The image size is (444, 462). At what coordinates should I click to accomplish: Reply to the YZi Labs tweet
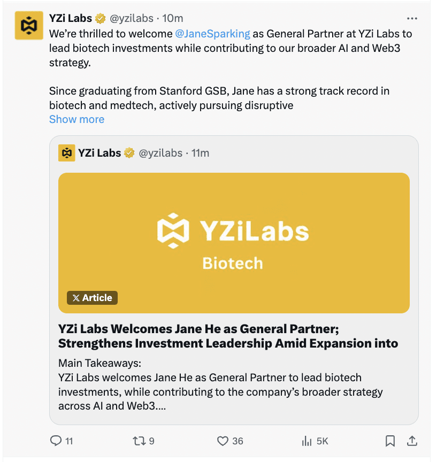(56, 441)
